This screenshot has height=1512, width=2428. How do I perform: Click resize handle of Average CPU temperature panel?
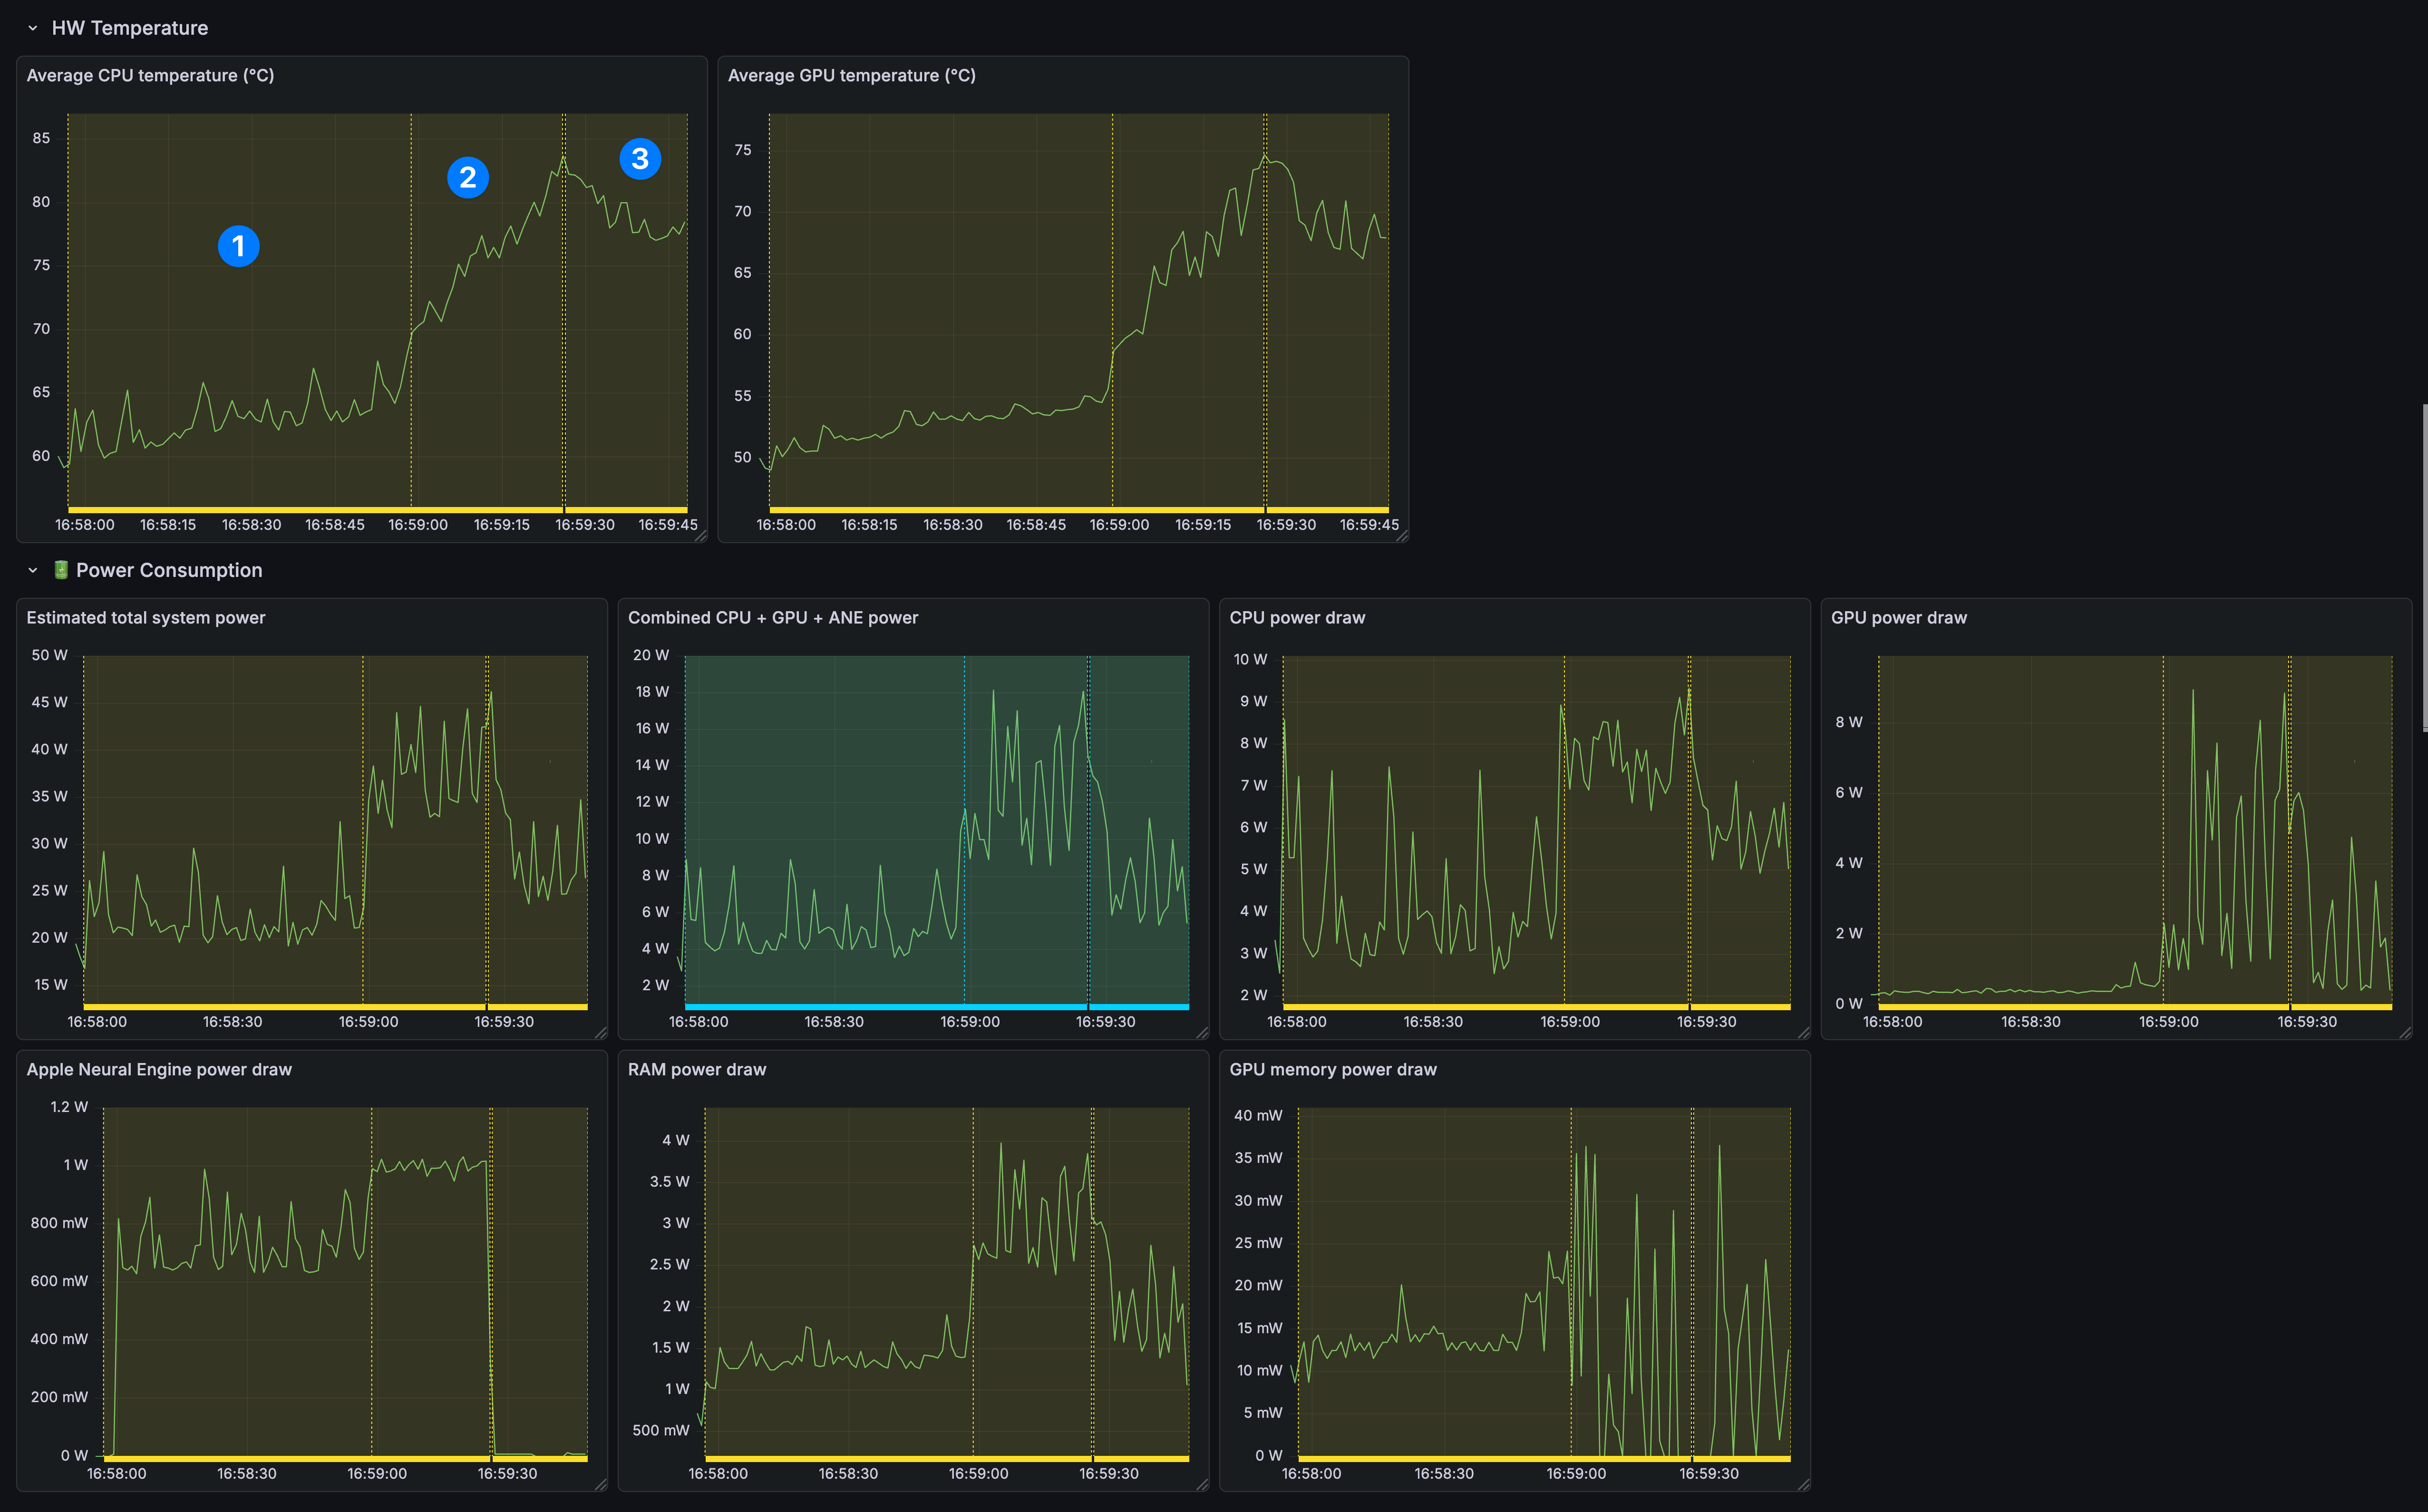701,536
